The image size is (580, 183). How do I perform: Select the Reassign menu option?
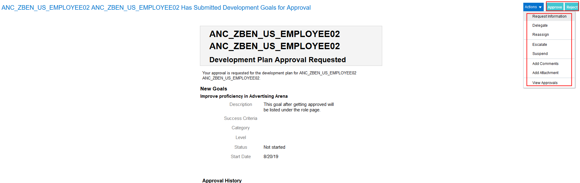pyautogui.click(x=540, y=35)
